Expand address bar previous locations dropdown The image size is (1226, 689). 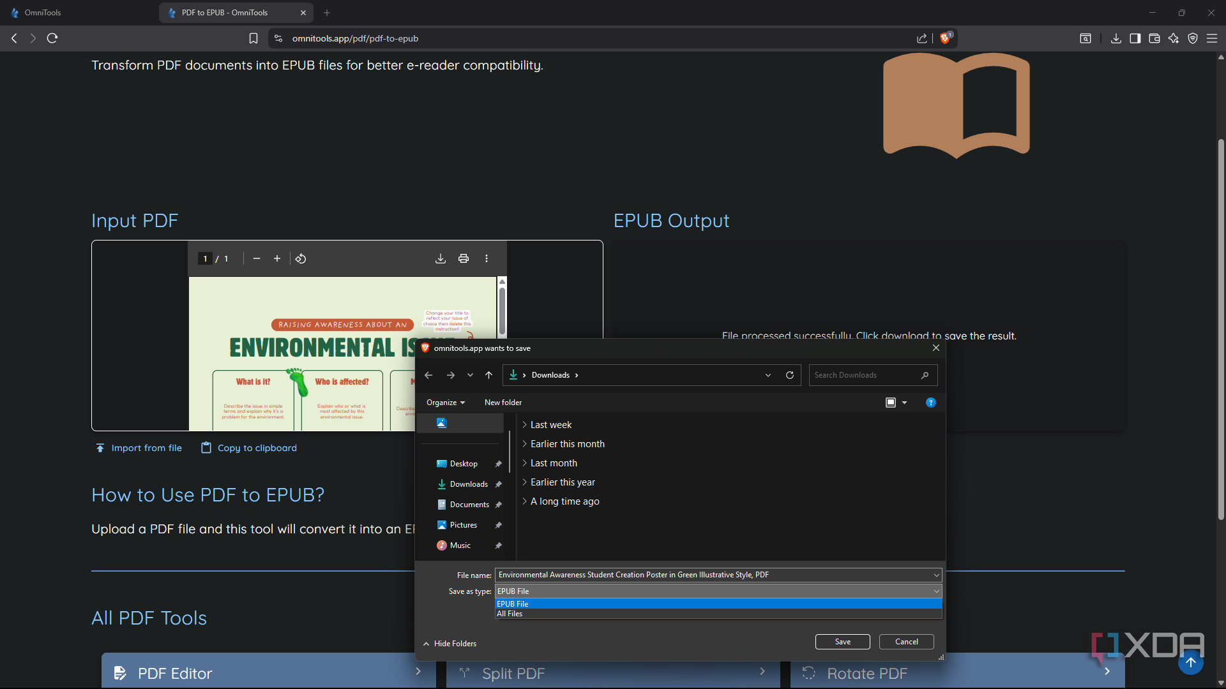(x=768, y=375)
